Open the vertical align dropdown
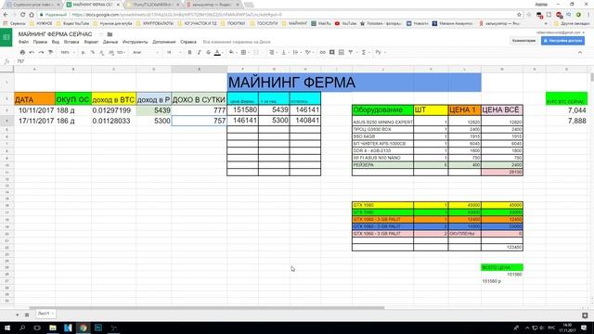 click(285, 52)
